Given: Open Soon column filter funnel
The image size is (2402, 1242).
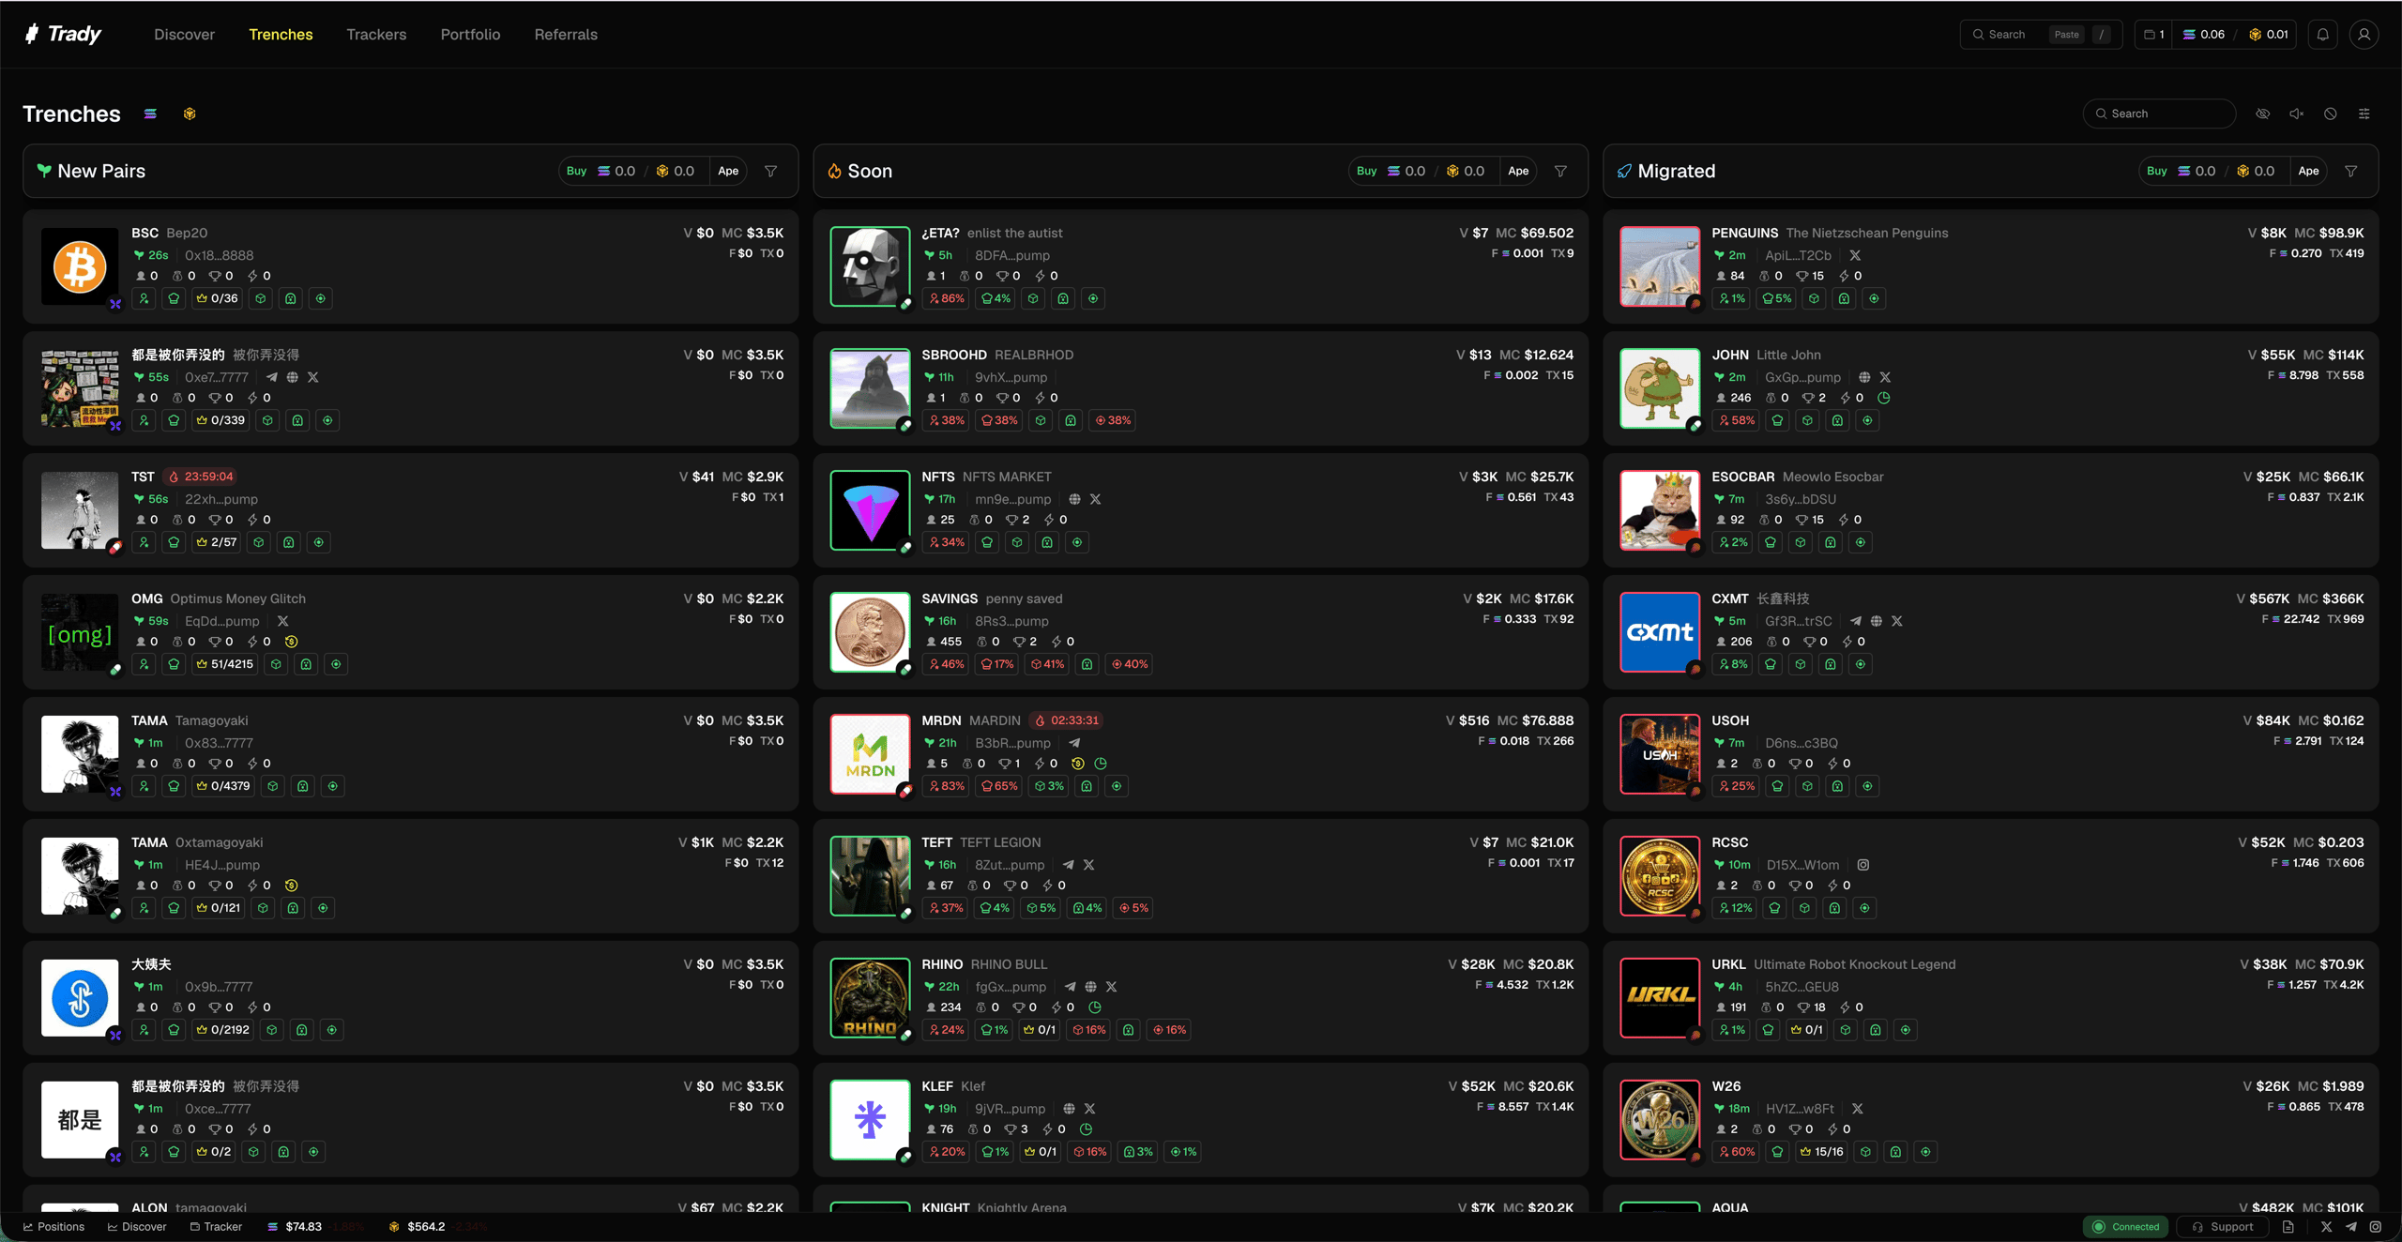Looking at the screenshot, I should pyautogui.click(x=1561, y=171).
